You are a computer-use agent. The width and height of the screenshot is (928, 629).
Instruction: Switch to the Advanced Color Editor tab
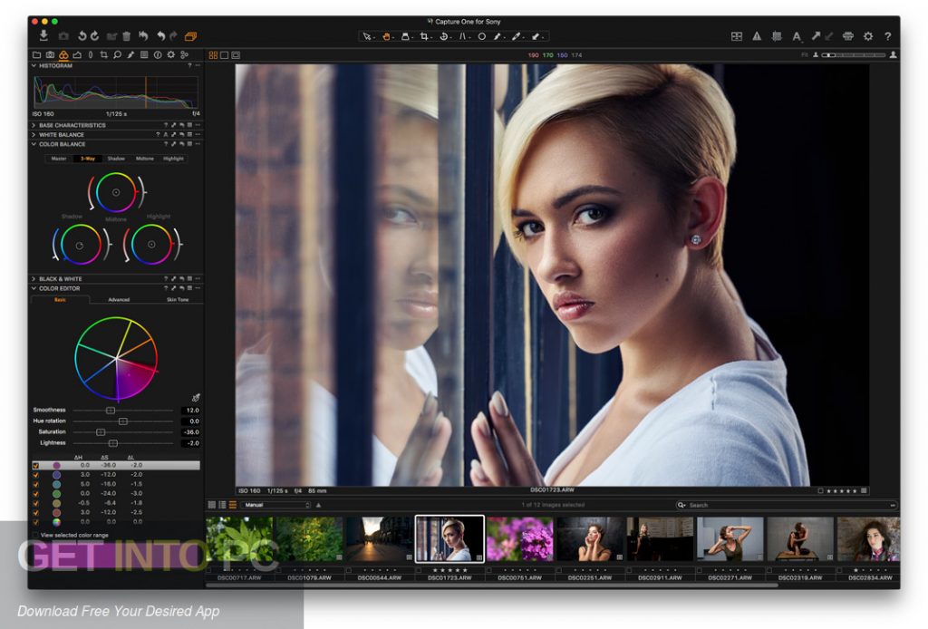coord(119,300)
